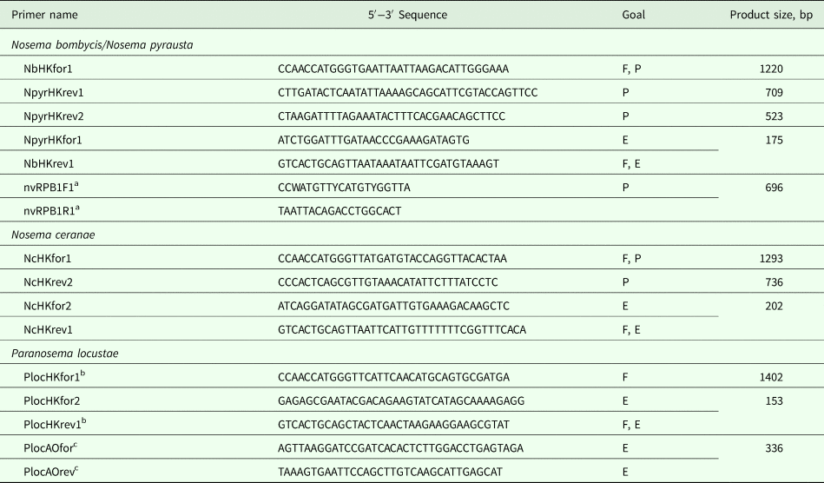Click the 5′–3′ Sequence column header
The image size is (824, 483).
click(419, 16)
